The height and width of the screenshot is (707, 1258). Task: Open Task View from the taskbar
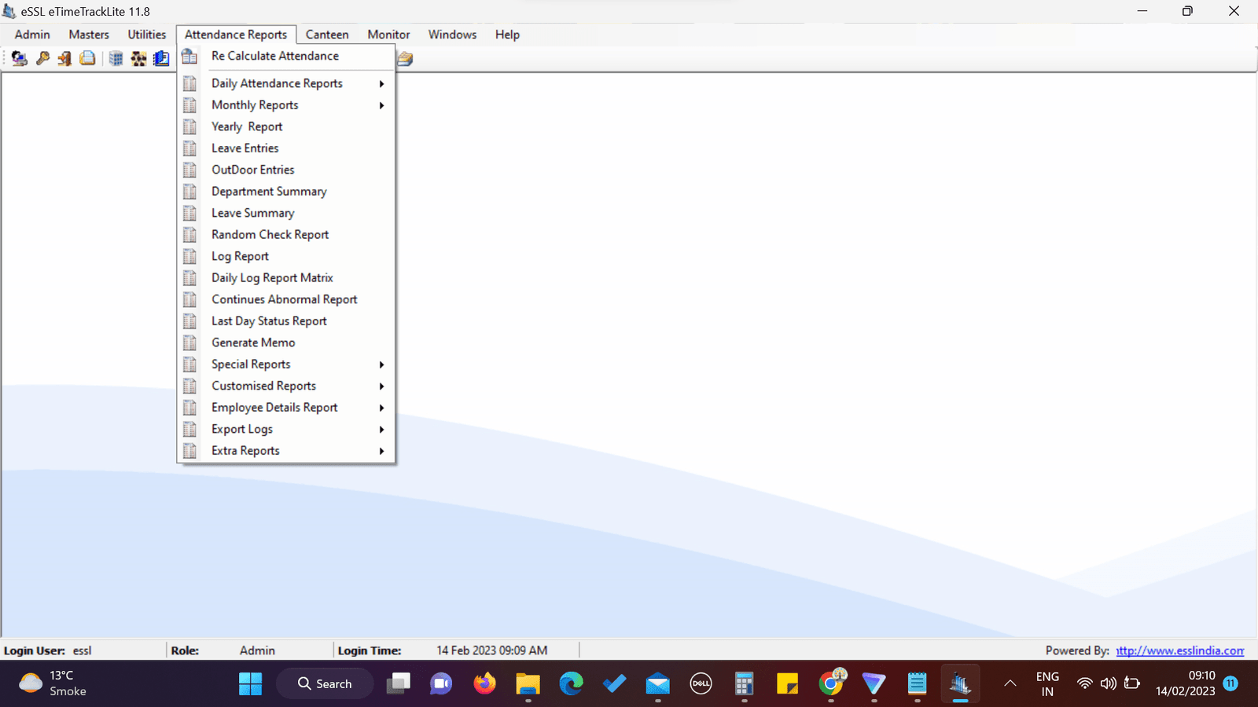tap(398, 683)
